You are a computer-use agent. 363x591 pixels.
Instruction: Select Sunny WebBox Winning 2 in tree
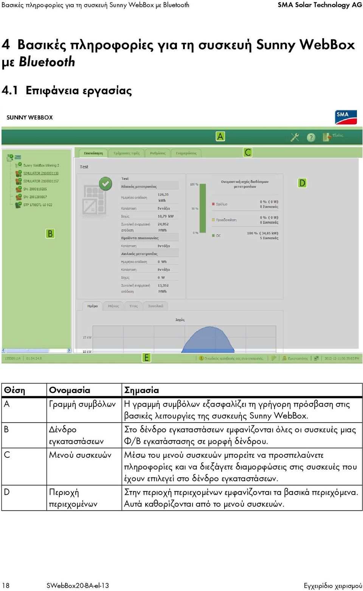click(41, 165)
